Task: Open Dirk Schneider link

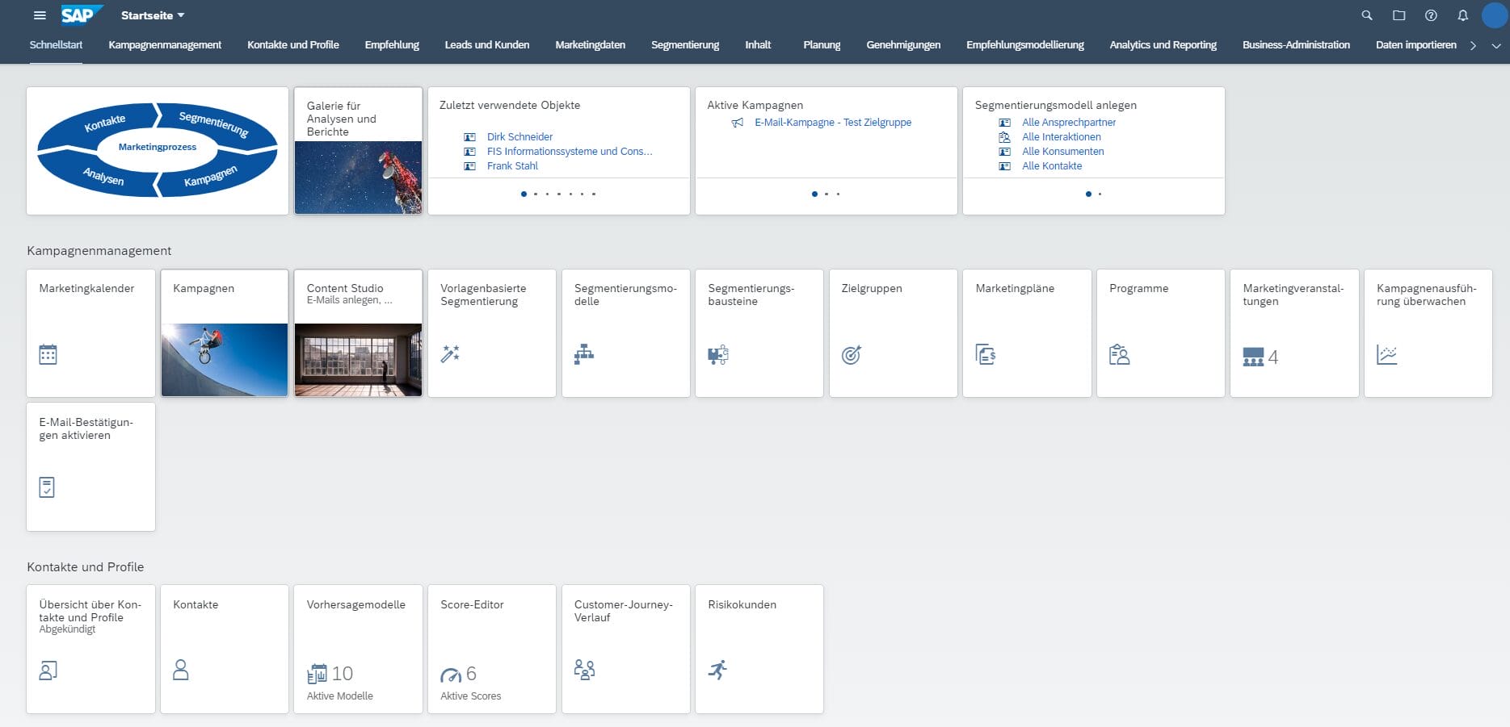Action: click(x=520, y=137)
